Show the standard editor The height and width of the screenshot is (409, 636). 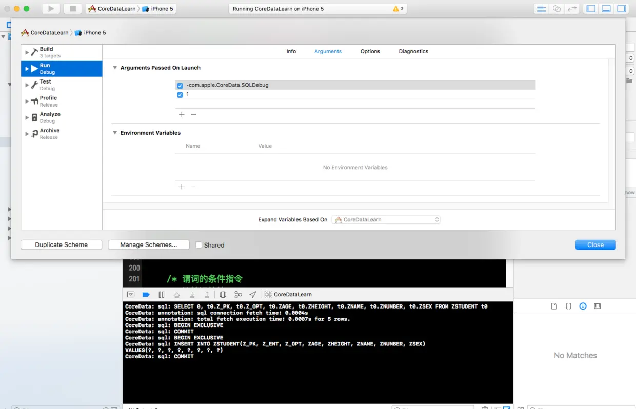coord(541,9)
